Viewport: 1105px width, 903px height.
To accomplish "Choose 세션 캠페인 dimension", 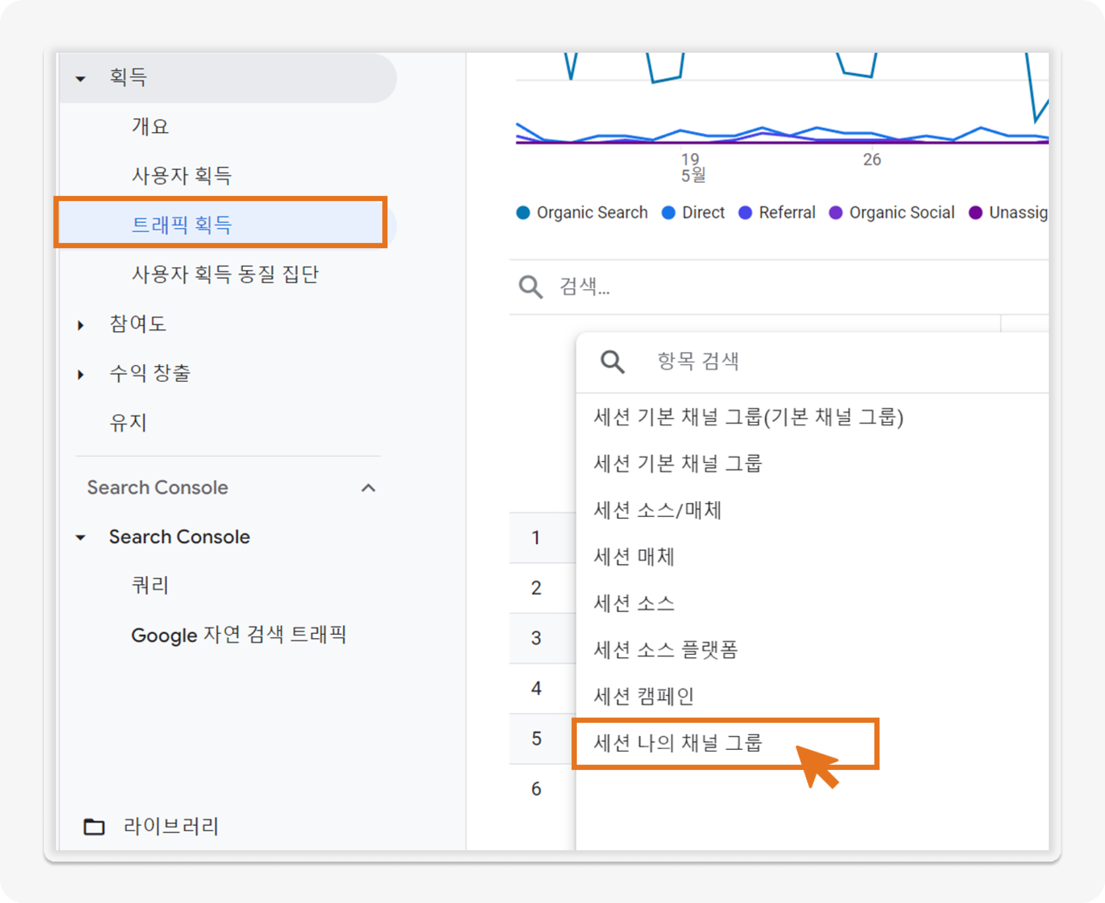I will pyautogui.click(x=644, y=696).
